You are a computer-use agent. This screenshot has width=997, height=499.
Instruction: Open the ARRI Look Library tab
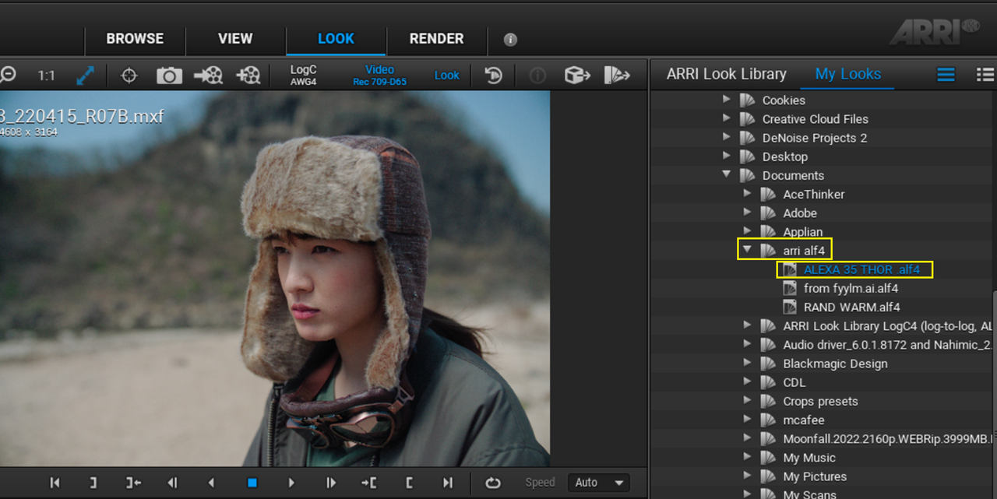click(x=726, y=74)
